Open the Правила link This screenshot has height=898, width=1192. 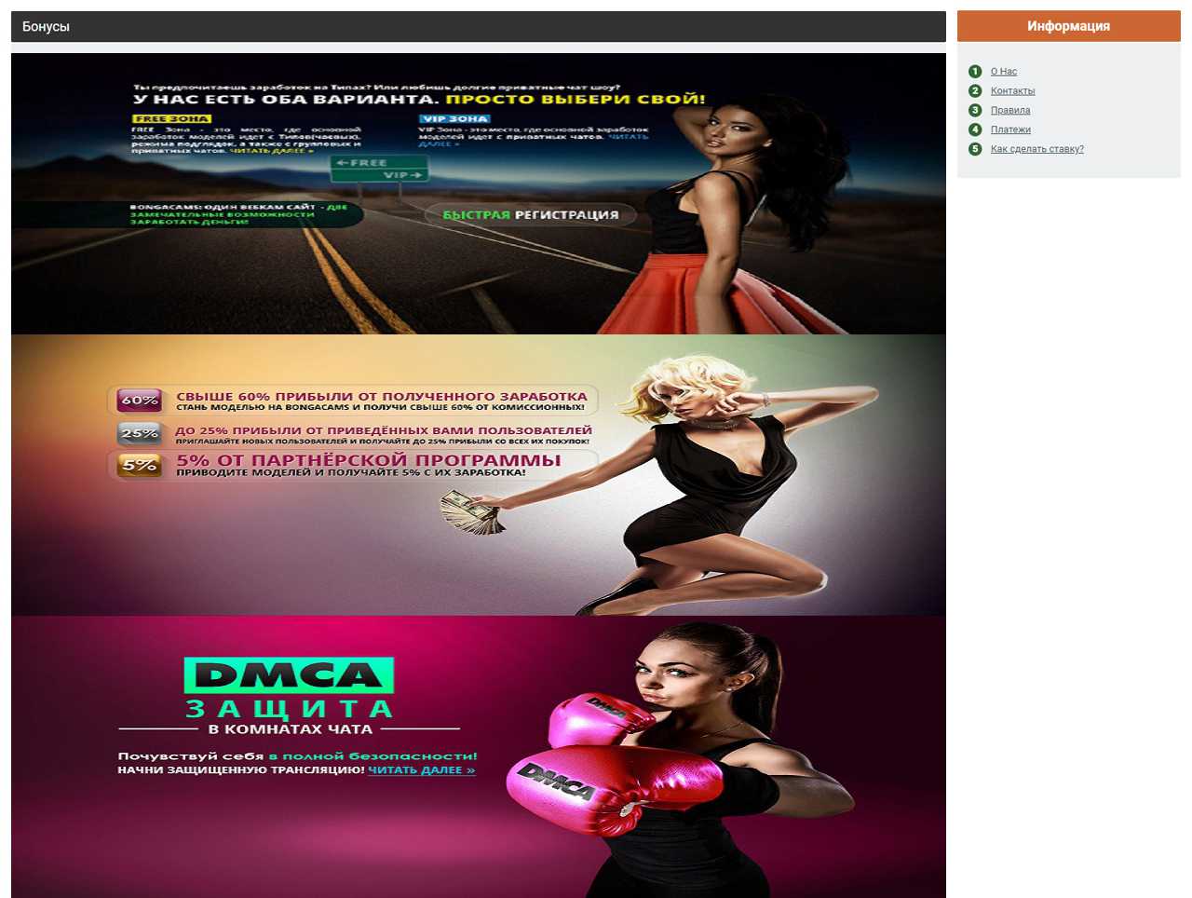coord(1009,111)
